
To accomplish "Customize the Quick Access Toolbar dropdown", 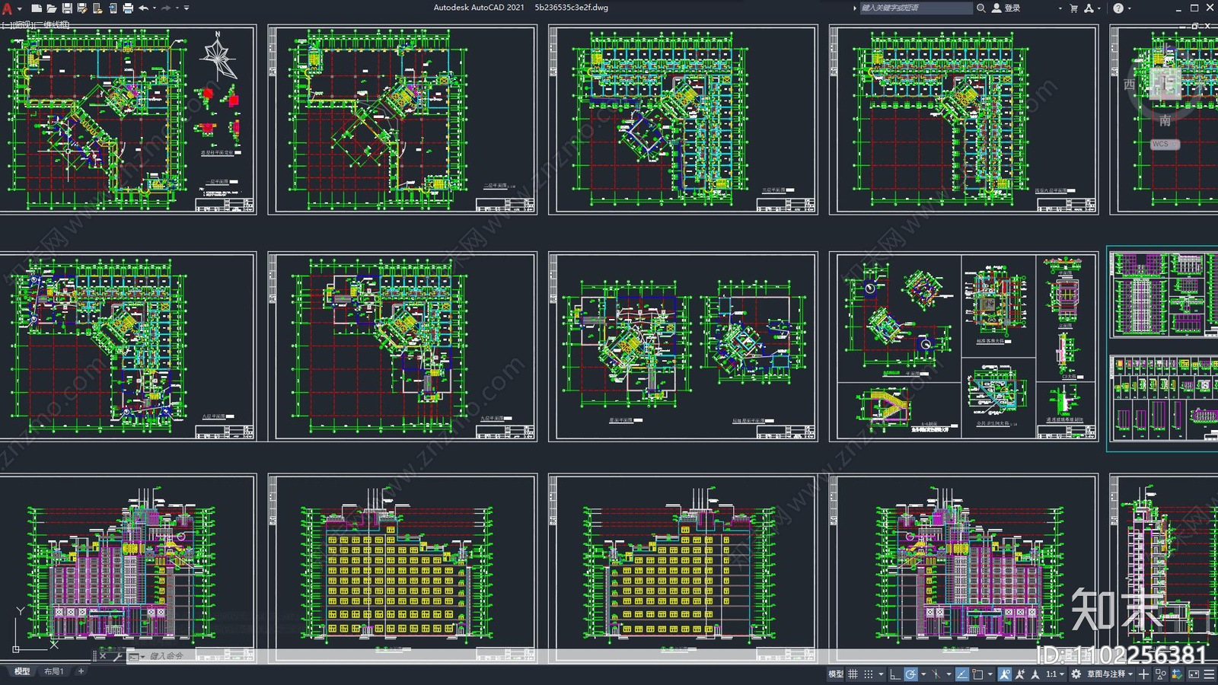I will pos(187,8).
